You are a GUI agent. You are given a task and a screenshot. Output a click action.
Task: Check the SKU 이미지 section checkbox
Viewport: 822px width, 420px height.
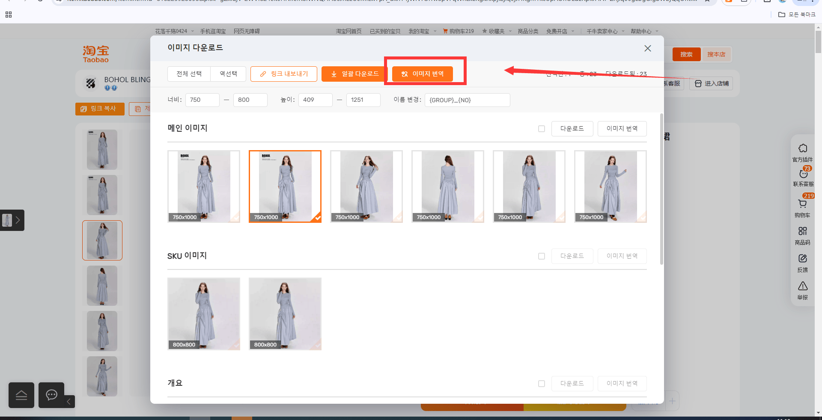[542, 256]
